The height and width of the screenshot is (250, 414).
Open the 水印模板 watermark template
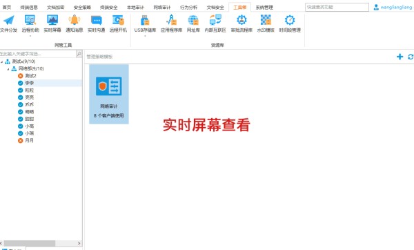266,23
